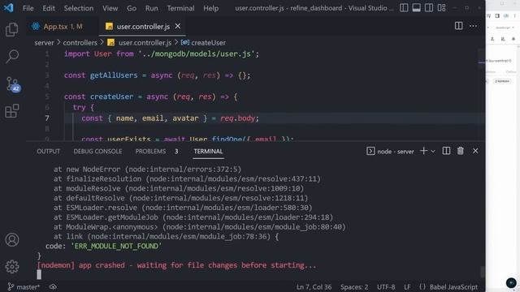
Task: Open the View menu
Action: pyautogui.click(x=110, y=8)
